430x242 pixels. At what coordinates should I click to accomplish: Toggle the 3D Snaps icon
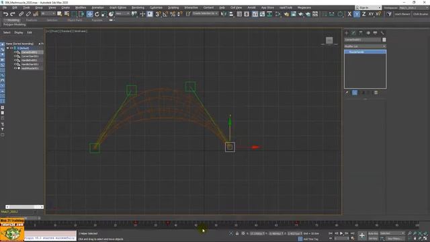pyautogui.click(x=158, y=14)
